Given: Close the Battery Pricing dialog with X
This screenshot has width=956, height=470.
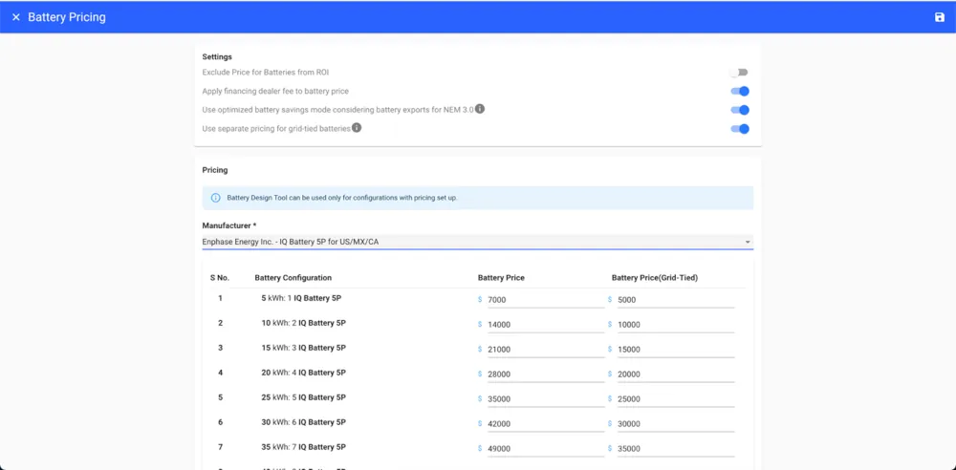Looking at the screenshot, I should (x=16, y=17).
